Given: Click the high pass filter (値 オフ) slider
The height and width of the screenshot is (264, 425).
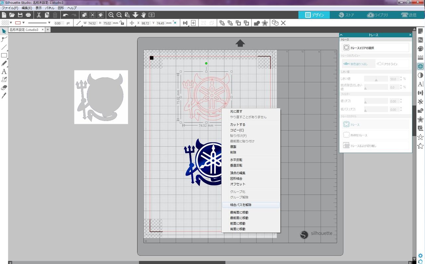Looking at the screenshot, I should point(376,101).
